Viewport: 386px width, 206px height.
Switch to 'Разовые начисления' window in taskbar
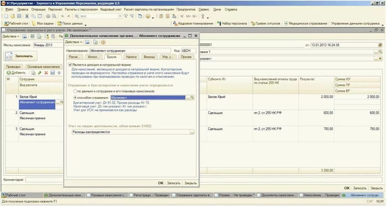pyautogui.click(x=107, y=195)
